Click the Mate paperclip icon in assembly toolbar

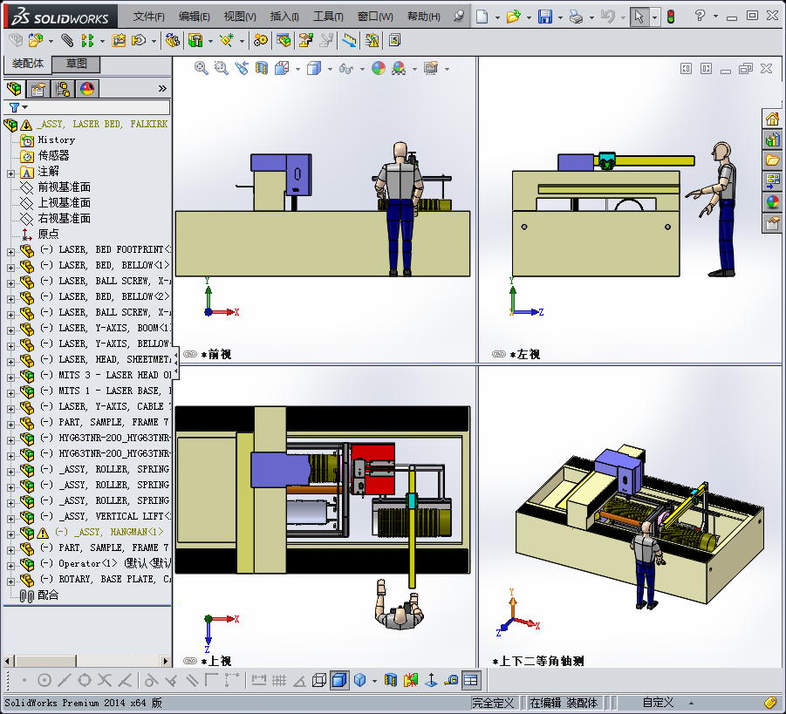66,40
